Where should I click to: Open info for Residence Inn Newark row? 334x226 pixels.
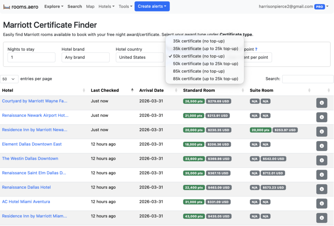[x=322, y=132]
